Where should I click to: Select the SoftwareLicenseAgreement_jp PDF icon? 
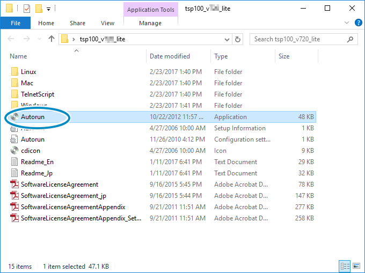coord(15,196)
